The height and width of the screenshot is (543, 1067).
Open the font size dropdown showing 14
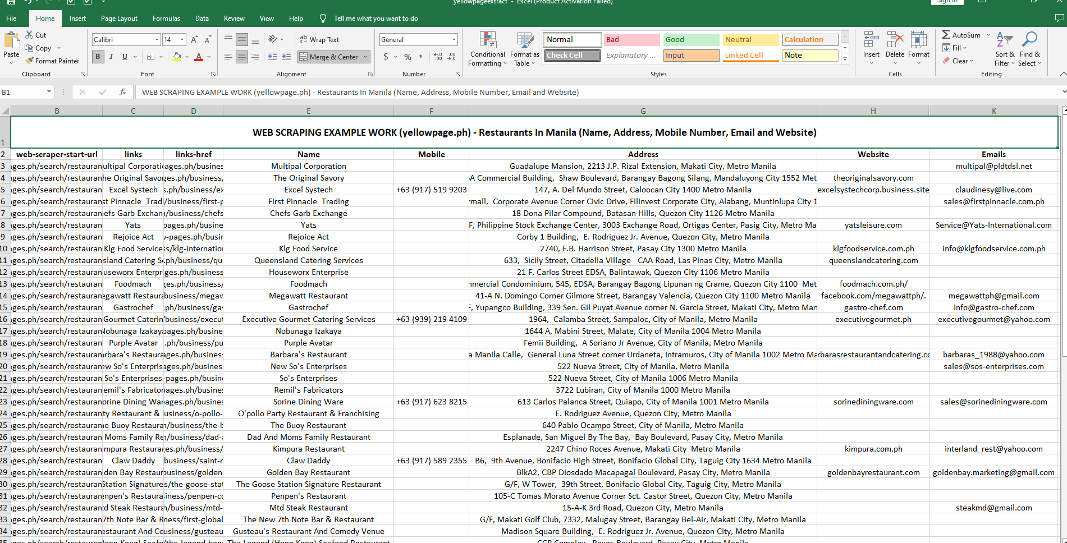point(182,39)
